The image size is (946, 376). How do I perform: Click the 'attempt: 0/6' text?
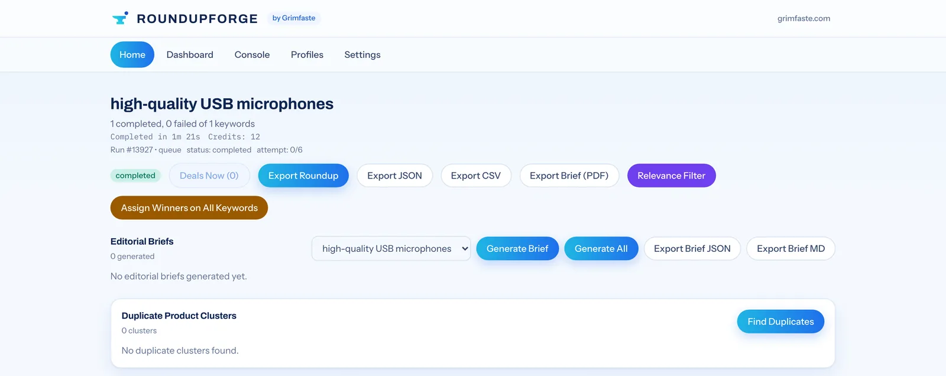click(x=280, y=150)
